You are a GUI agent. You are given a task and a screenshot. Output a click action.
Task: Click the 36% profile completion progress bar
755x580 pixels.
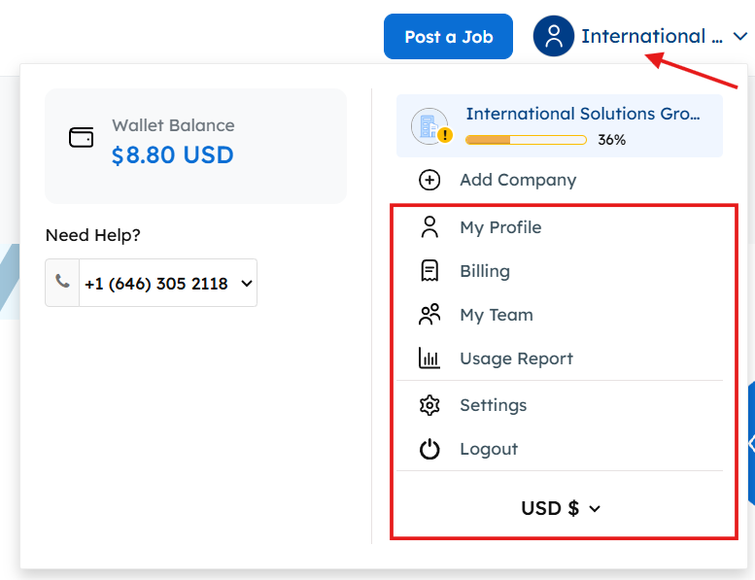click(x=526, y=140)
